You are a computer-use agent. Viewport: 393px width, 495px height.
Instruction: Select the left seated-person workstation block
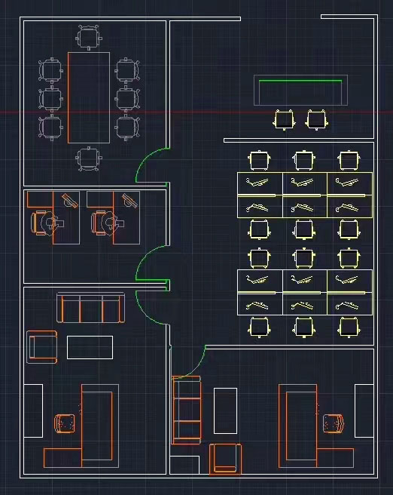(53, 217)
